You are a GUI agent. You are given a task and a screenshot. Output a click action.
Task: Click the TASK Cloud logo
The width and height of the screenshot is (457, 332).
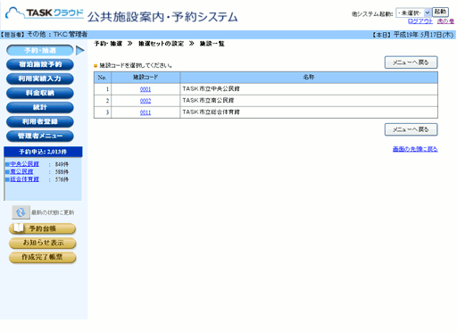(45, 13)
